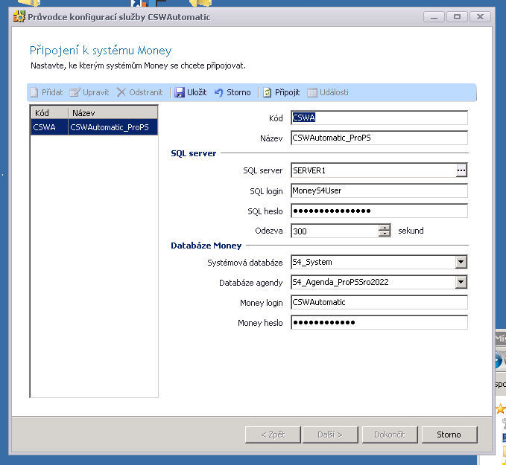The image size is (506, 465).
Task: Click the Kód column header
Action: coord(49,112)
